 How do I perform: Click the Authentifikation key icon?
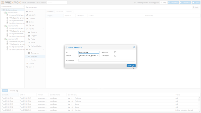tap(29, 46)
